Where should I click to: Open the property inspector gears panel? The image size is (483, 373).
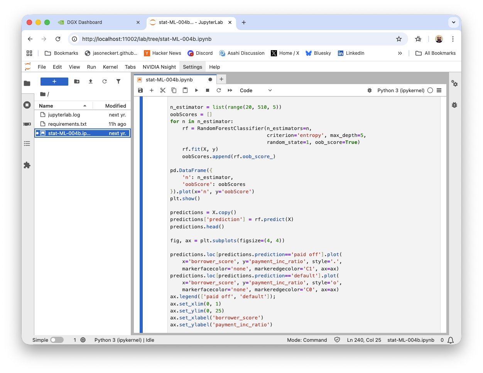point(454,83)
